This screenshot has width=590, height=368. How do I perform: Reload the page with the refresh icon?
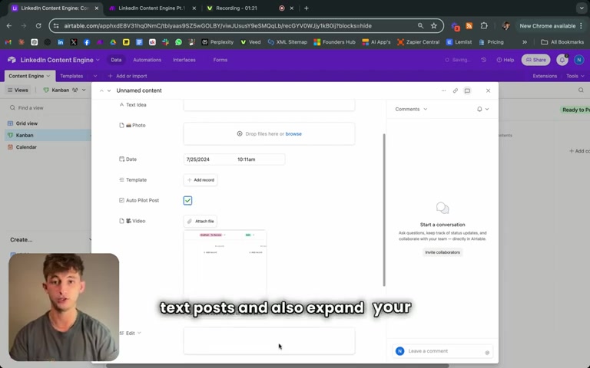pyautogui.click(x=38, y=26)
